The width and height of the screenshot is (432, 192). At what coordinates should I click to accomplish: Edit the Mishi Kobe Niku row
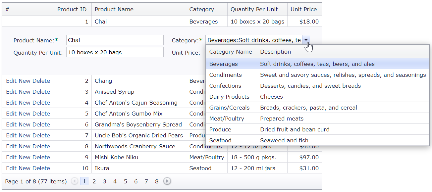[x=11, y=157]
